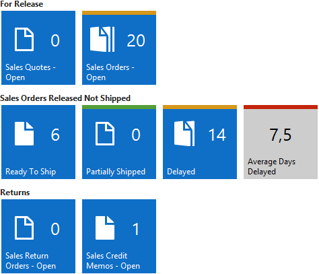
Task: Open Sales Credit Memos - Open label
Action: pos(113,261)
